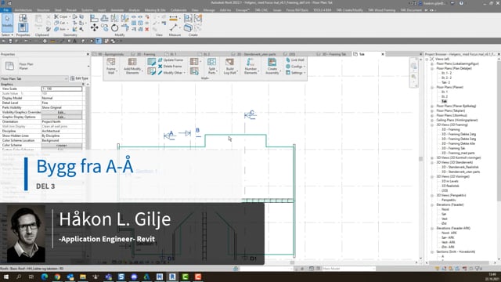Collapse the Views (all) tree node
Viewport: 501px width, 282px height.
point(427,60)
